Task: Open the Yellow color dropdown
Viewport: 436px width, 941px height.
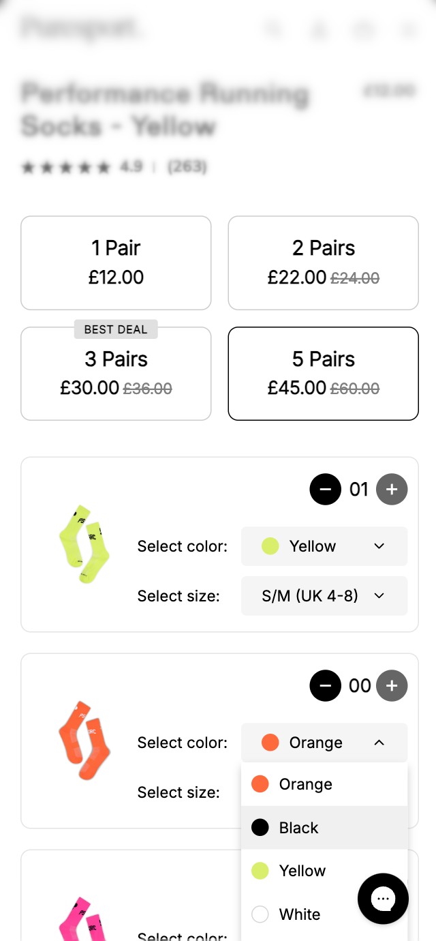Action: (324, 546)
